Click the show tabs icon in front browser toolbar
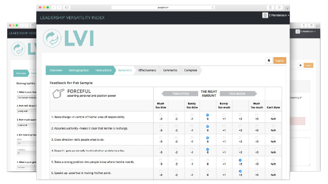The width and height of the screenshot is (328, 184). pos(279,7)
